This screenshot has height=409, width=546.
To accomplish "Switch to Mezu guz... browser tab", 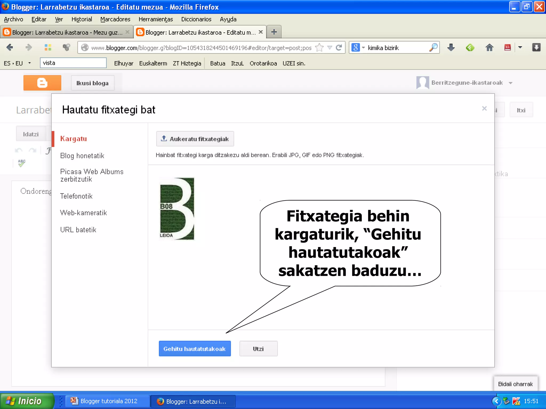I will point(67,32).
